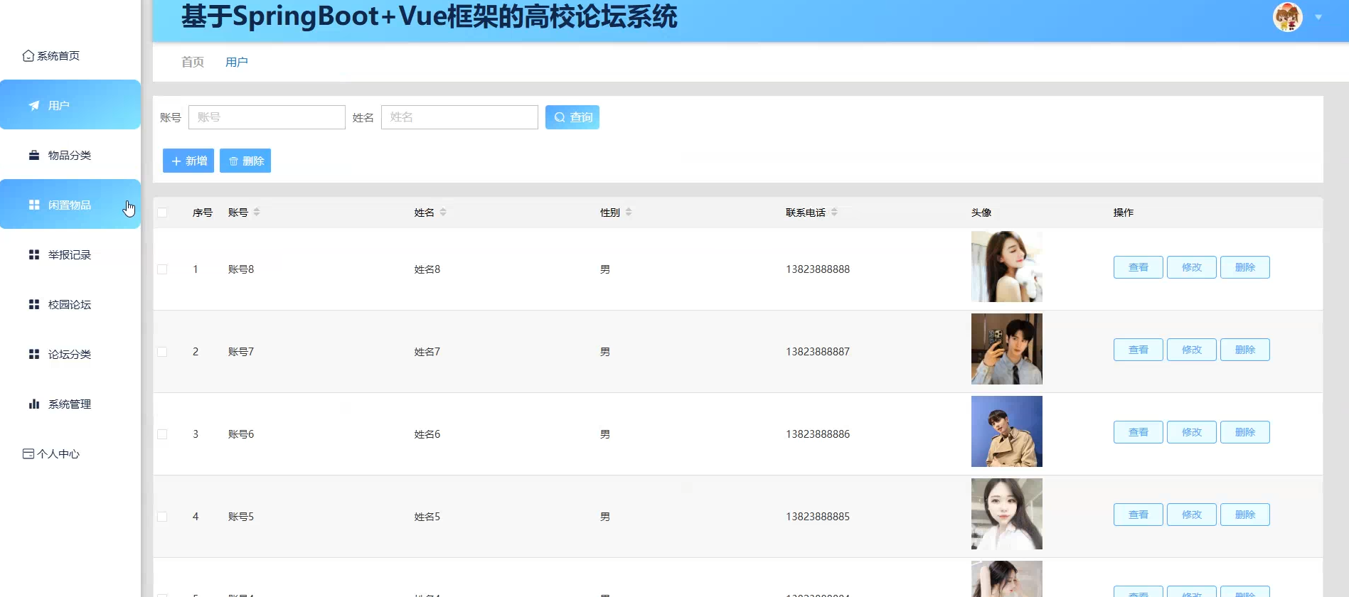Click the 首页 breadcrumb link
Image resolution: width=1349 pixels, height=597 pixels.
(193, 62)
